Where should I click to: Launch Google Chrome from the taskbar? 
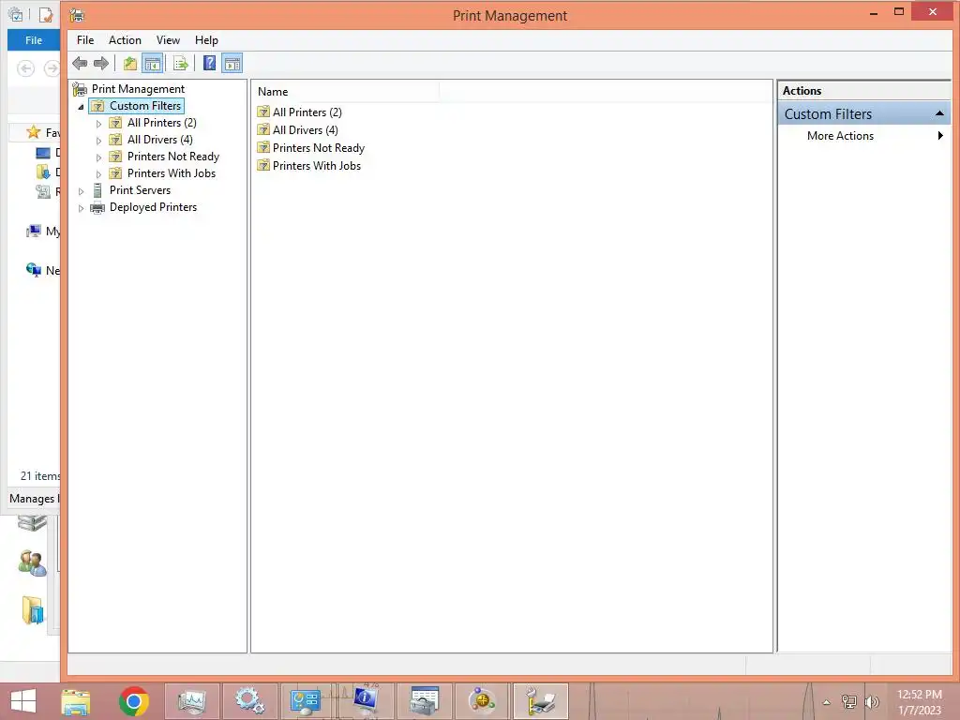[x=134, y=701]
